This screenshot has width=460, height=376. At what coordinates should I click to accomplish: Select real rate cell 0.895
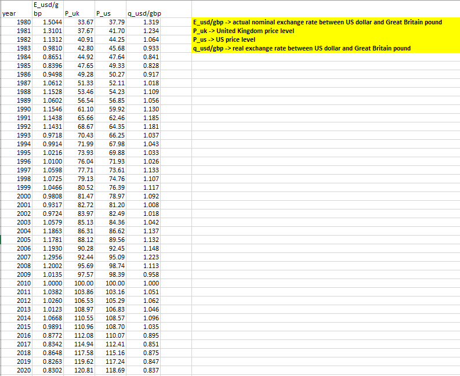(x=143, y=335)
